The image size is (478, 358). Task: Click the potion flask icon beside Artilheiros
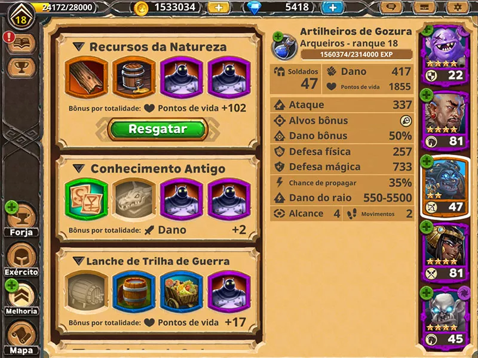click(x=284, y=47)
